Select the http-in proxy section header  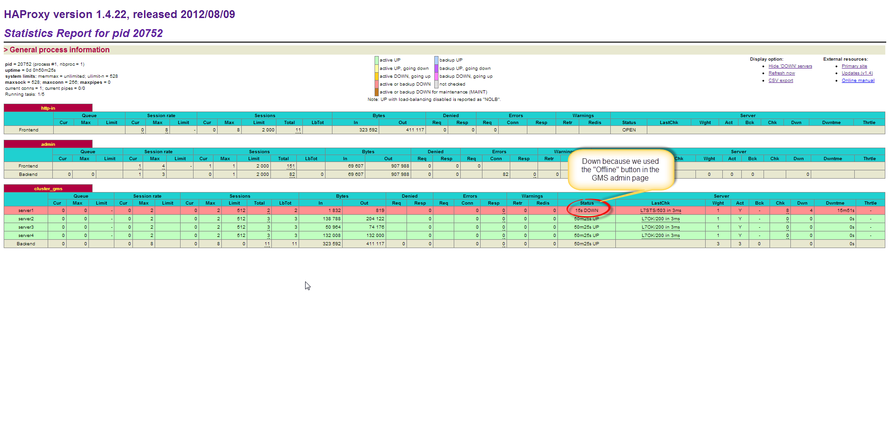[48, 108]
